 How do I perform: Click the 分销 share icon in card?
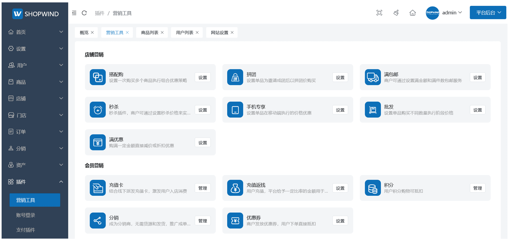pyautogui.click(x=98, y=220)
